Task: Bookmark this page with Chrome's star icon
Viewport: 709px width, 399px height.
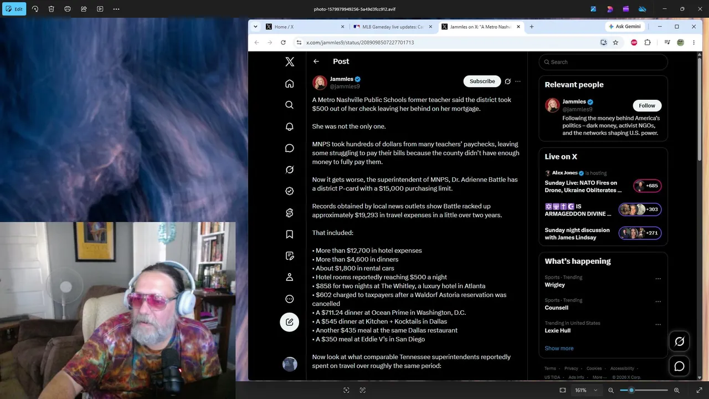Action: coord(615,42)
